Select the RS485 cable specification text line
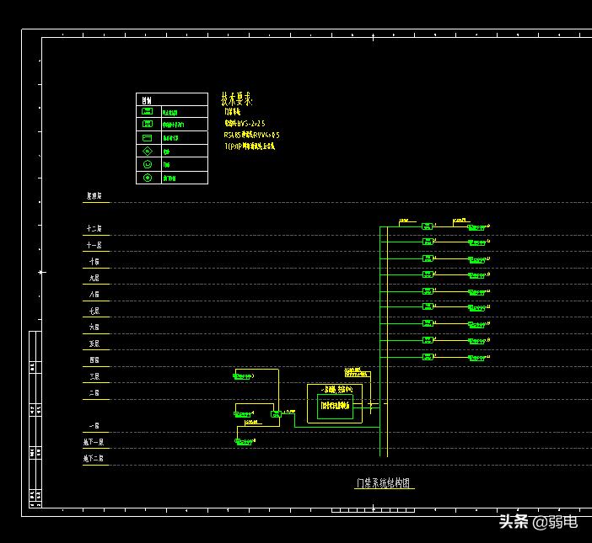The image size is (592, 543). (x=251, y=135)
